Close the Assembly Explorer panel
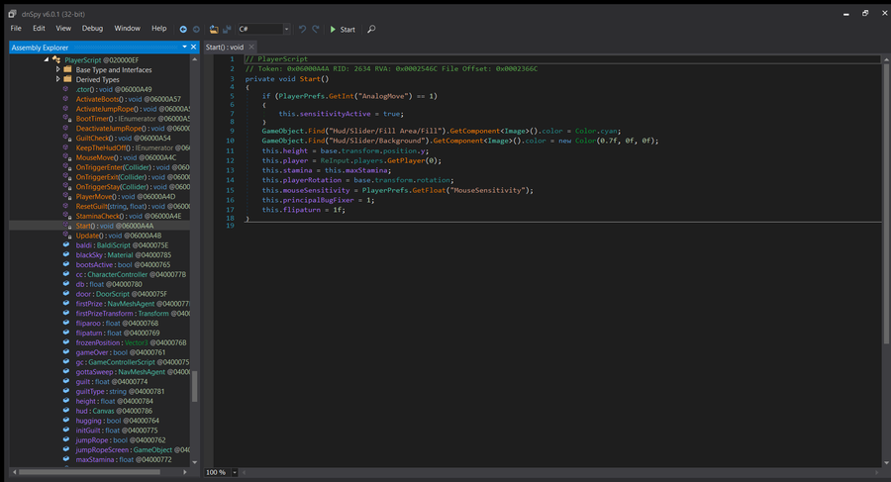Screen dimensions: 891x482 (x=194, y=47)
